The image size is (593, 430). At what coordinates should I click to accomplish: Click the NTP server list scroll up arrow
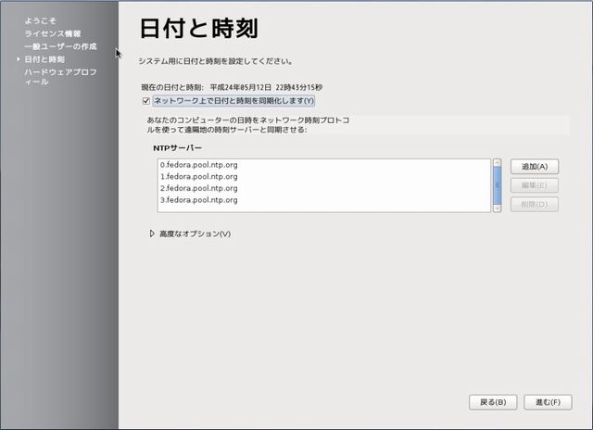[x=498, y=162]
